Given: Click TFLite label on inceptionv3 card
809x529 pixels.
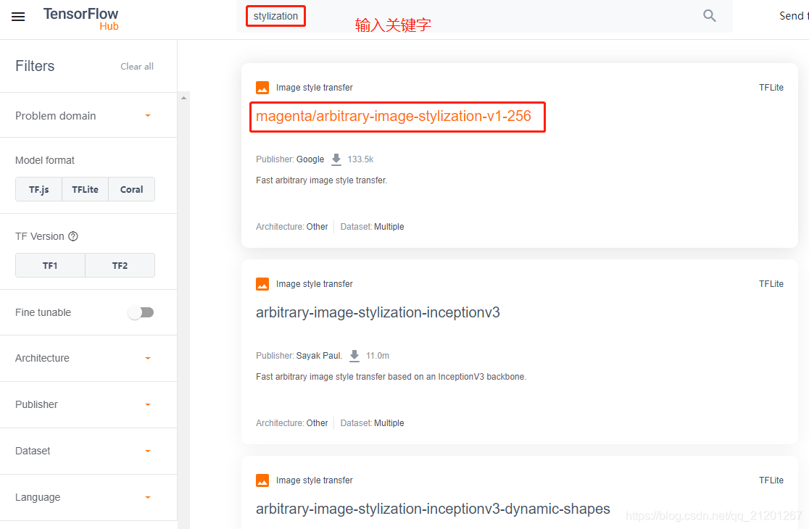Looking at the screenshot, I should point(771,284).
